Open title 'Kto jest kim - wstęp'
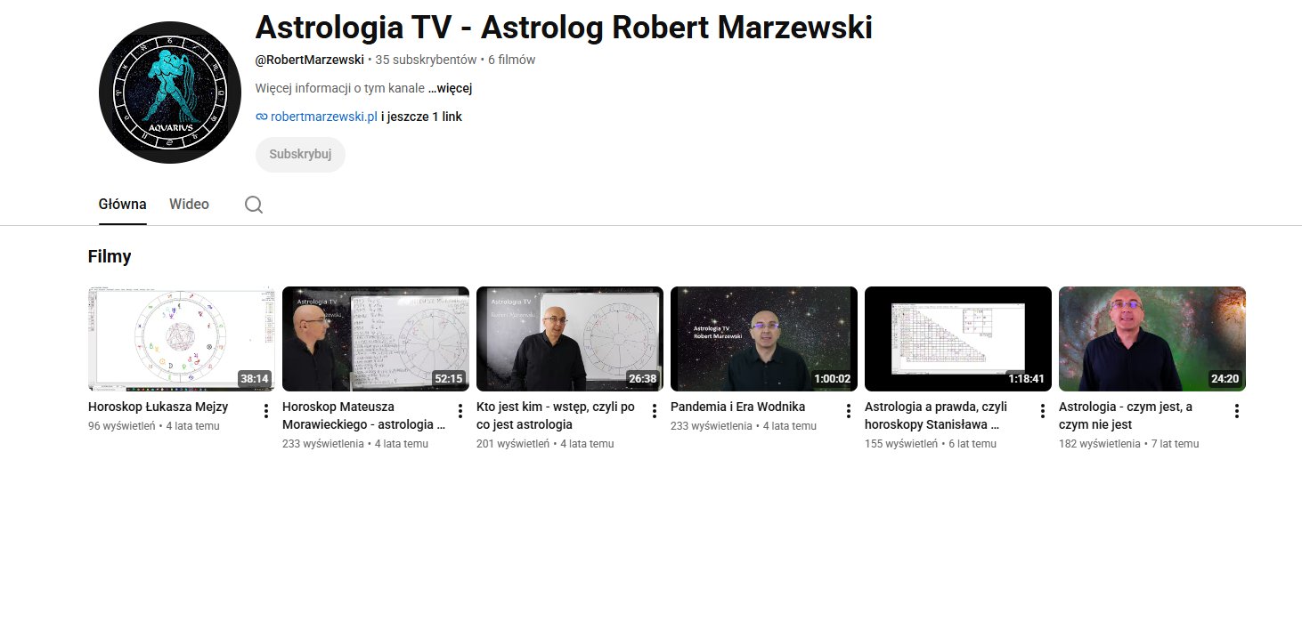Viewport: 1302px width, 637px height. point(556,415)
